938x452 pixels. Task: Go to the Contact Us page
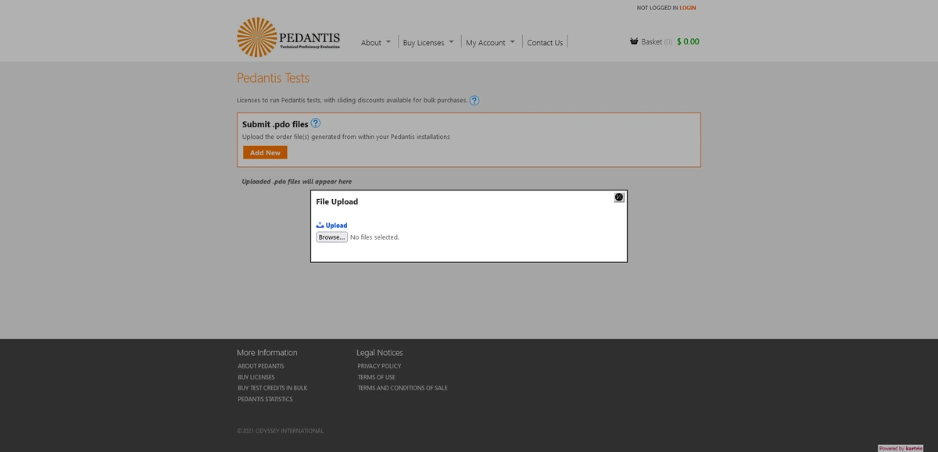tap(545, 42)
